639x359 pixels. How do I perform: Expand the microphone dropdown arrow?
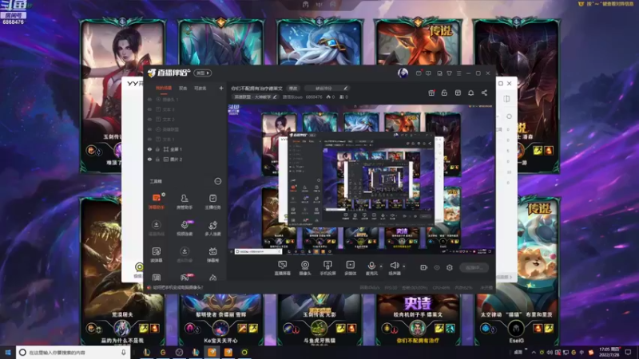tap(381, 266)
